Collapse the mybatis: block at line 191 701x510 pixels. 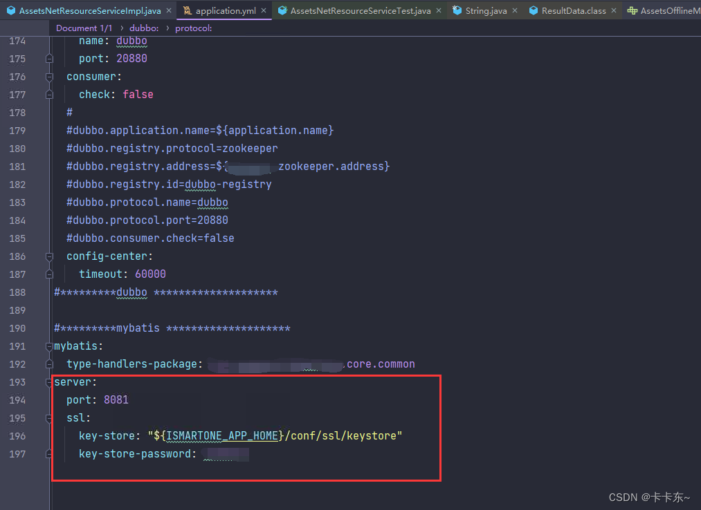pos(49,346)
